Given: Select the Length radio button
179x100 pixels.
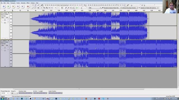Looking at the screenshot, I should (x=38, y=91).
